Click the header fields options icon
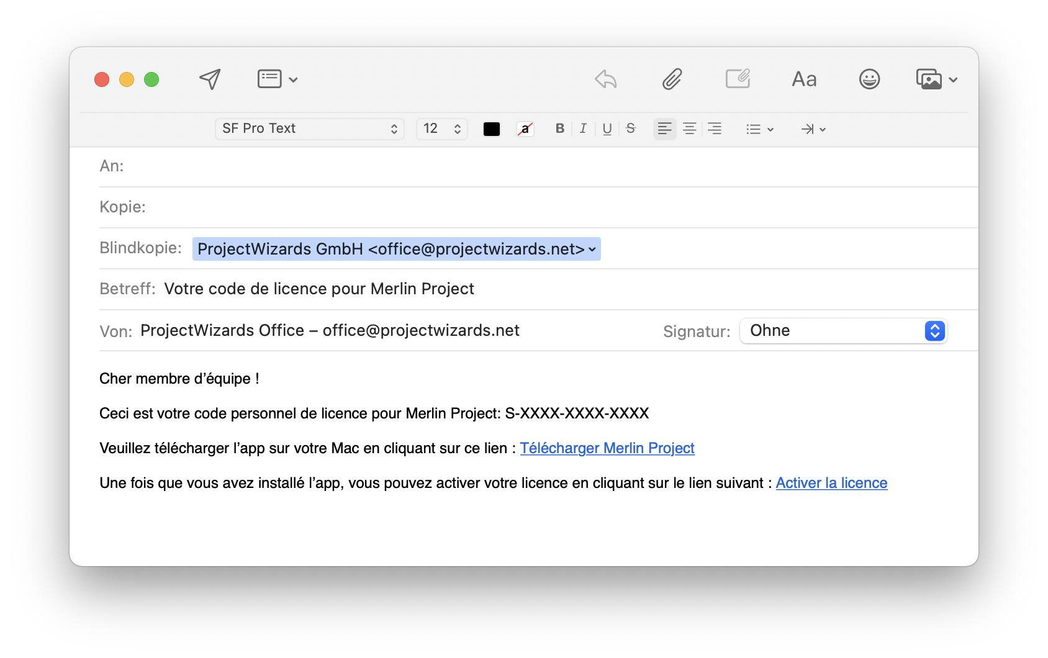The height and width of the screenshot is (658, 1048). [x=268, y=79]
